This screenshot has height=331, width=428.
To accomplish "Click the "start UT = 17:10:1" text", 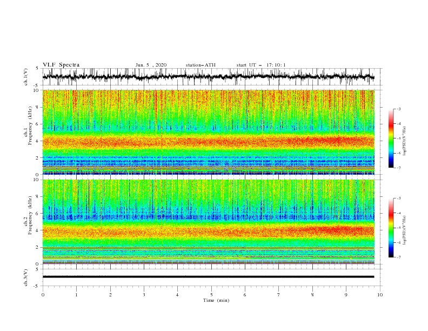I will click(x=261, y=65).
